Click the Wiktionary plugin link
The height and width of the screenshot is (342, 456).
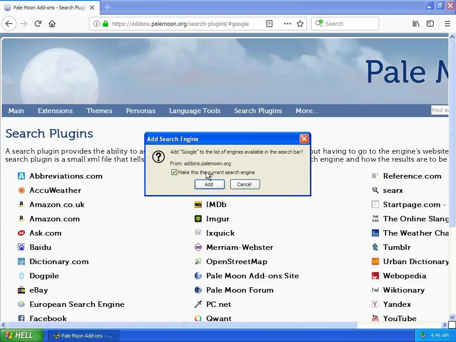403,290
